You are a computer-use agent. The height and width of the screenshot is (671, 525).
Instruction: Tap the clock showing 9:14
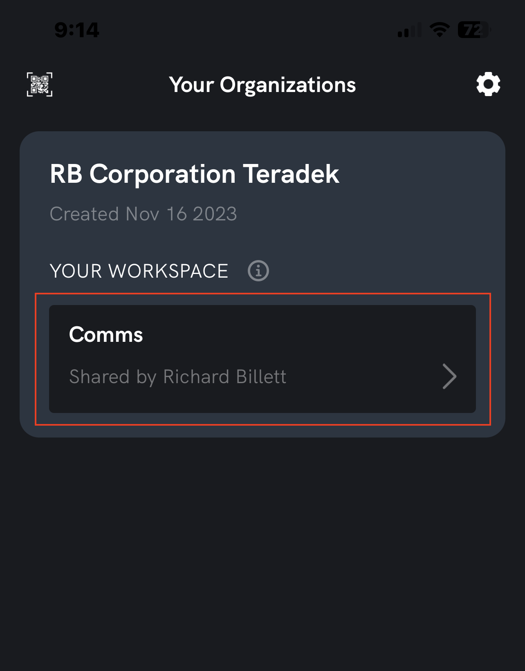pos(76,29)
